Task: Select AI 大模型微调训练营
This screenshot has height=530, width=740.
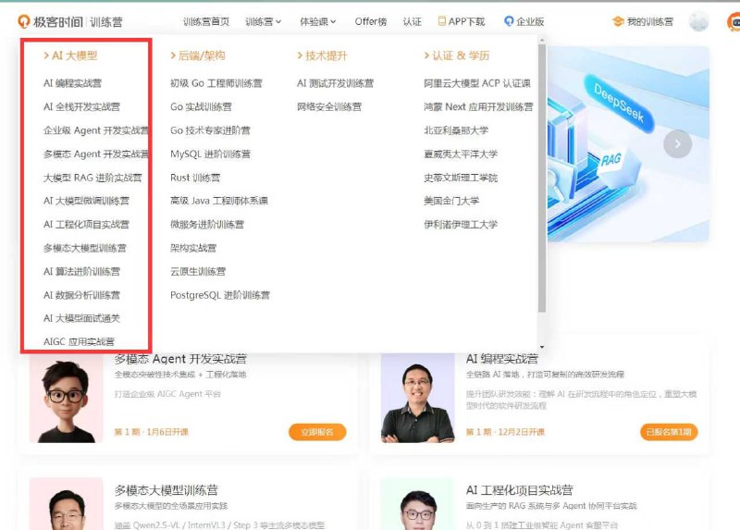Action: (x=86, y=201)
